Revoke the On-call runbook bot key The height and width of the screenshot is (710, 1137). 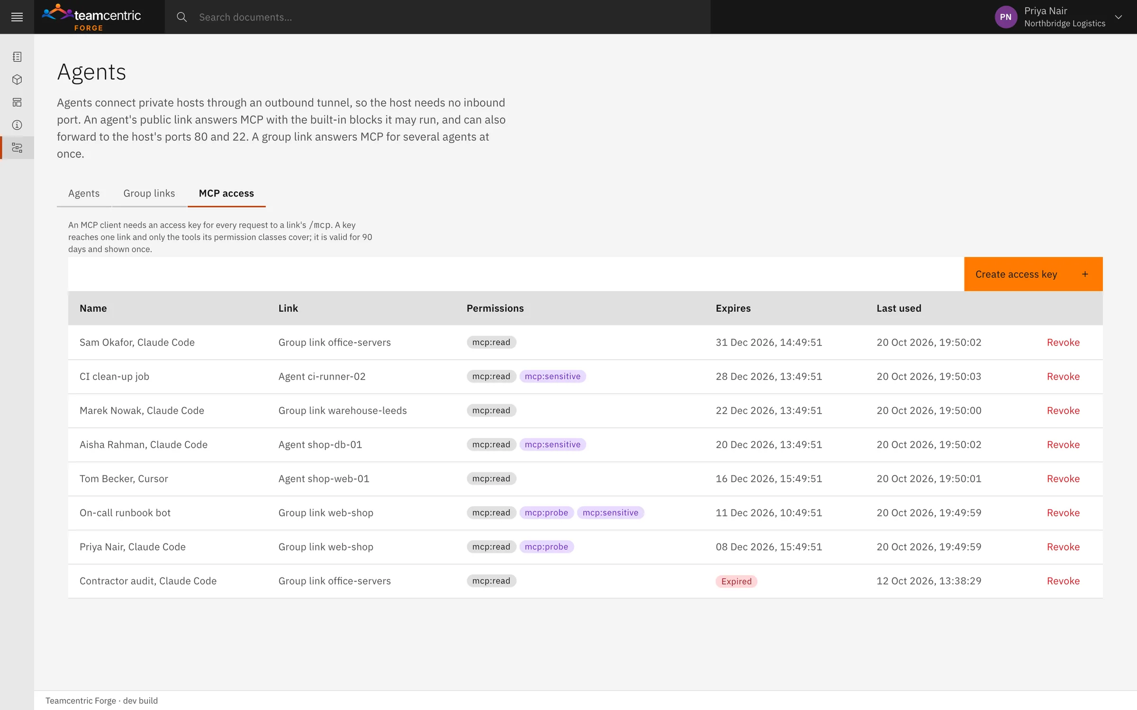1063,513
